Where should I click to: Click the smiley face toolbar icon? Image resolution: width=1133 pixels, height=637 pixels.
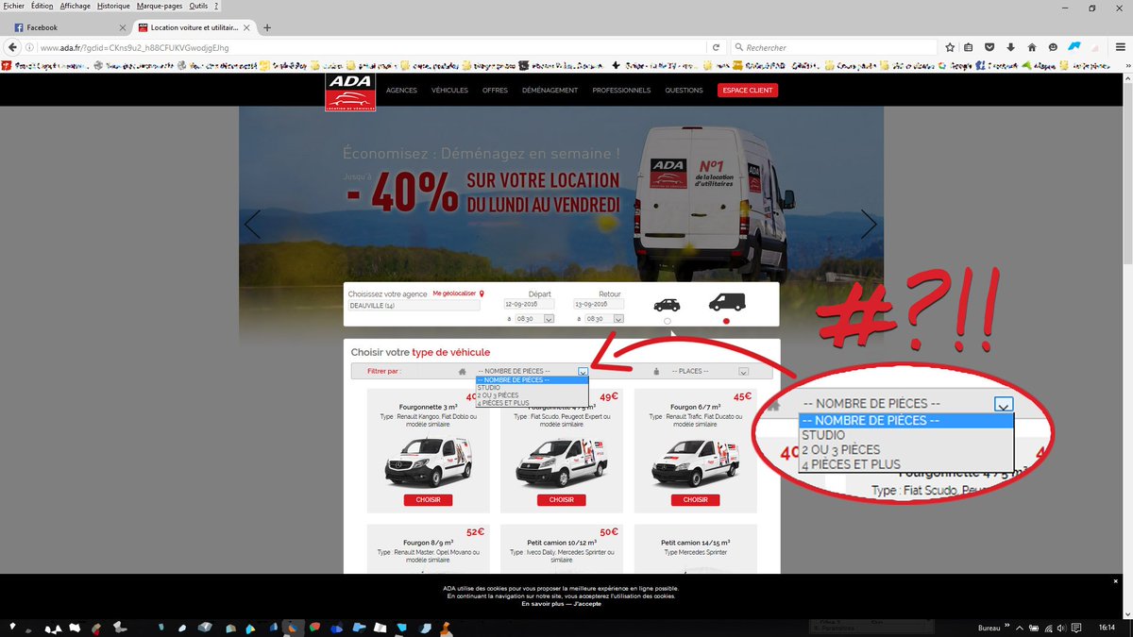[x=1053, y=47]
